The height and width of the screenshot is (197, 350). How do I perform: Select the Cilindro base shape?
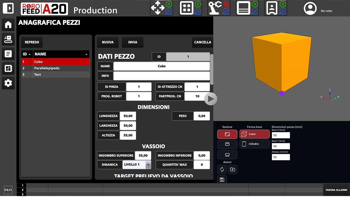coord(254,144)
